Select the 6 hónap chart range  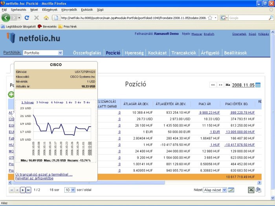coord(57,102)
